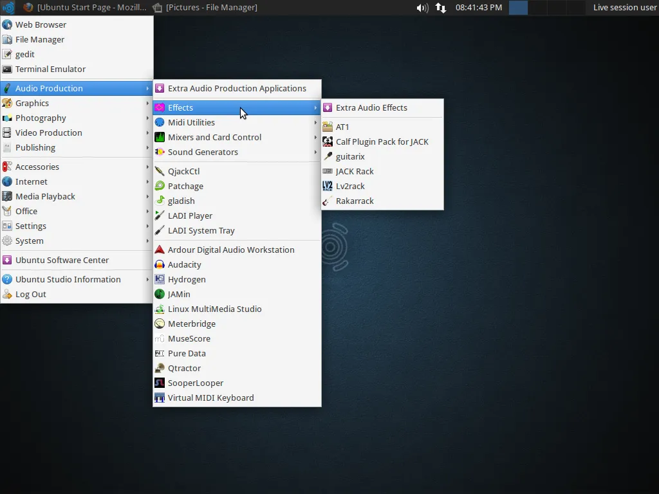659x494 pixels.
Task: Switch to Ubuntu Start Page Mozilla window
Action: point(84,7)
